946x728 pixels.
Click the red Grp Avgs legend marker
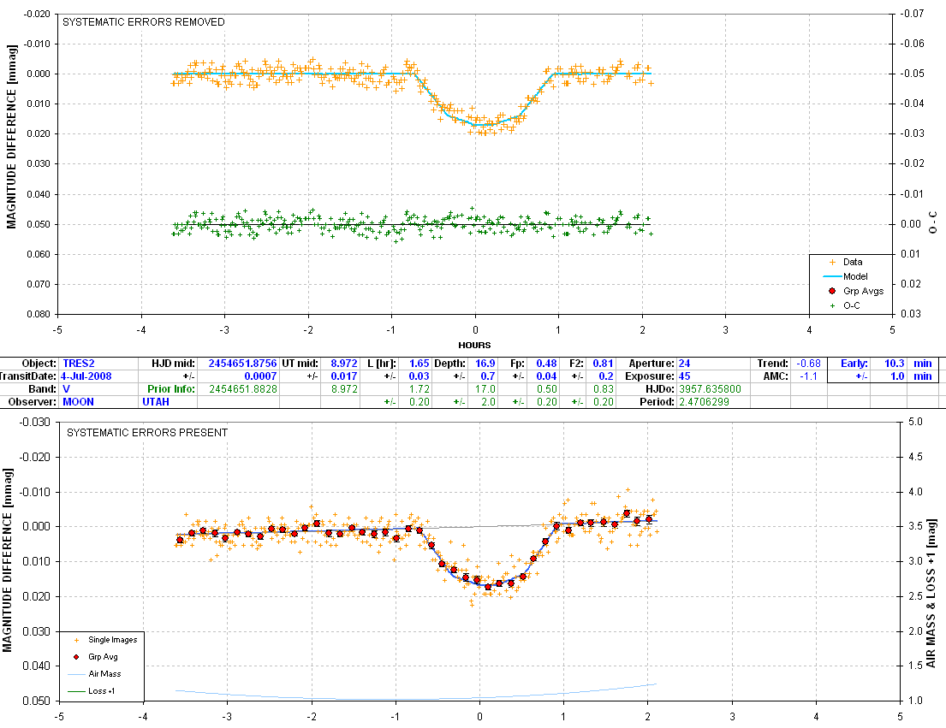click(827, 291)
